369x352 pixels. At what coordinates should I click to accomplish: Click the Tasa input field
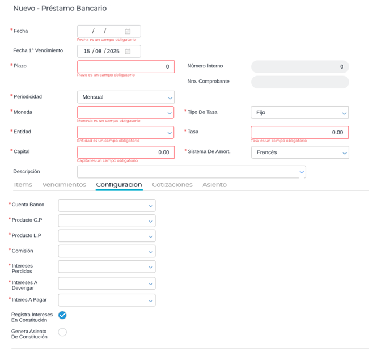coord(300,132)
